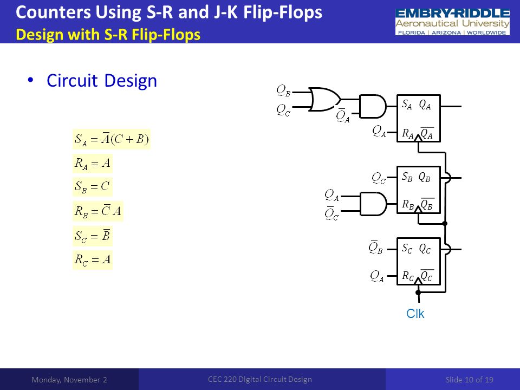
Task: Click the Embry-Riddle Aeronautical University logo
Action: point(452,22)
